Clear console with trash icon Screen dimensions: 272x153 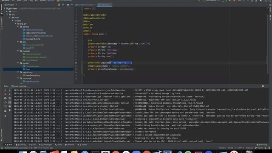point(10,110)
